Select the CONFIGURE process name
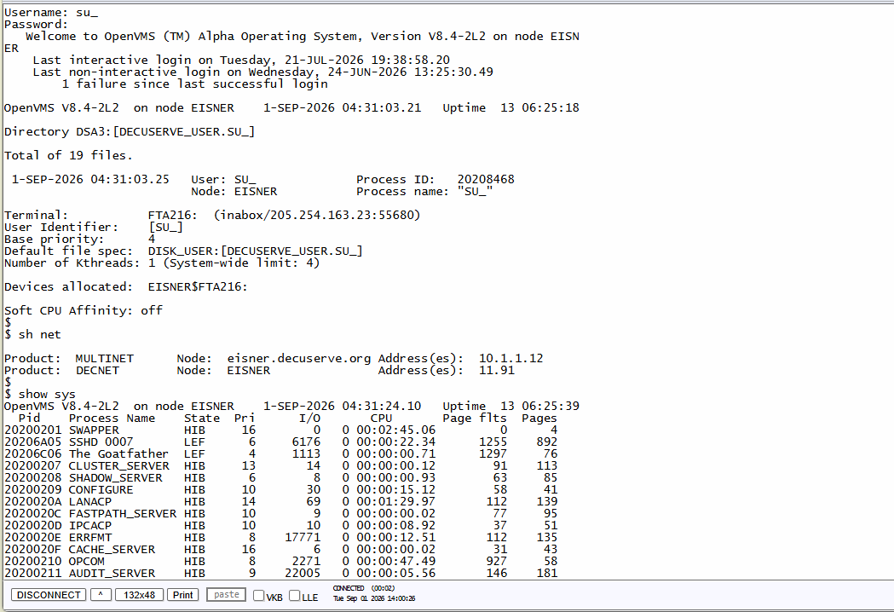This screenshot has height=612, width=894. tap(101, 490)
